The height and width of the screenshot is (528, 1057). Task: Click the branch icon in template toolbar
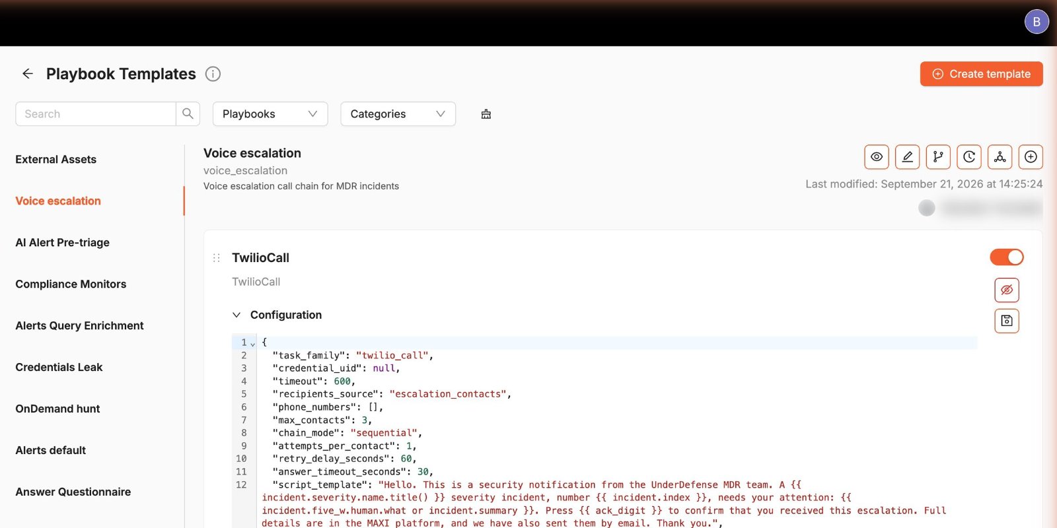click(938, 157)
